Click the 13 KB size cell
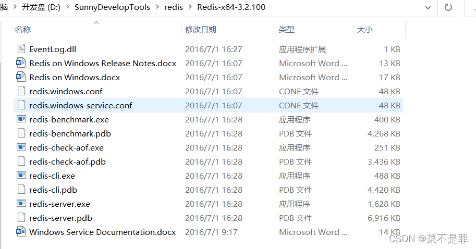 (x=389, y=63)
